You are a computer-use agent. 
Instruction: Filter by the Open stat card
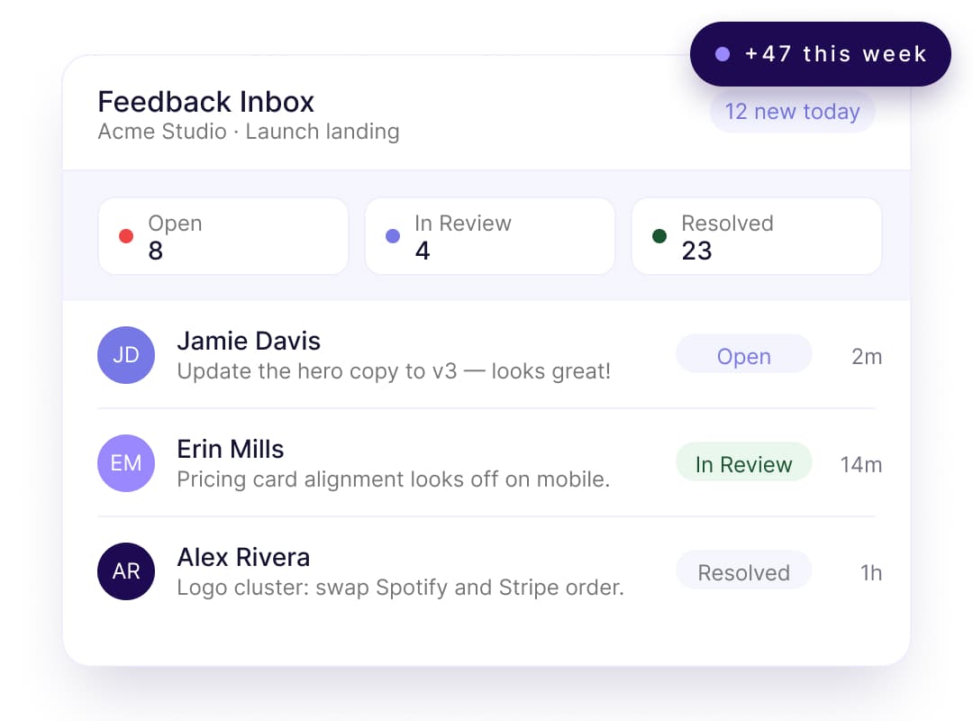click(223, 236)
